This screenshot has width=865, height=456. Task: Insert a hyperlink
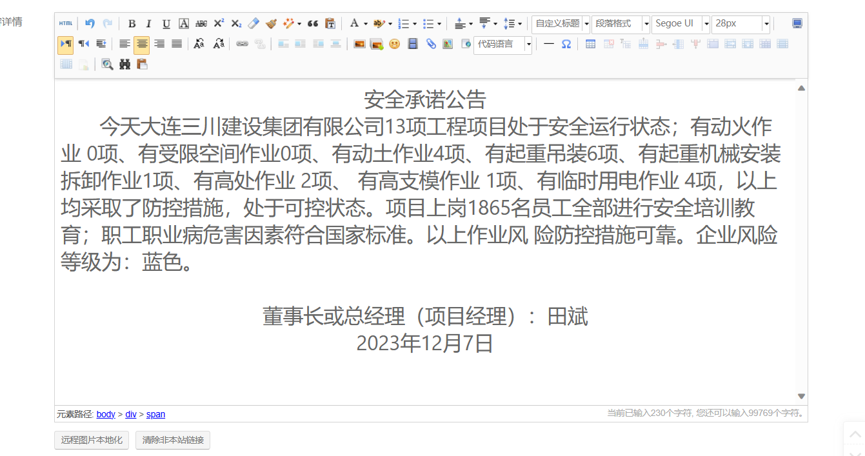242,44
